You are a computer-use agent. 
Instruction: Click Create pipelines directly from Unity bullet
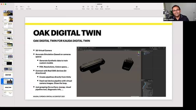tap(55, 77)
